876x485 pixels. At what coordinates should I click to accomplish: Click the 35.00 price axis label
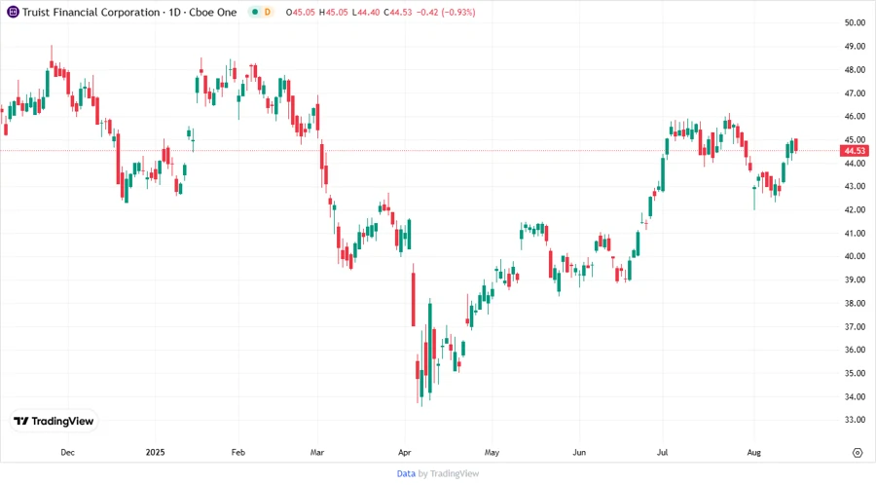coord(855,373)
